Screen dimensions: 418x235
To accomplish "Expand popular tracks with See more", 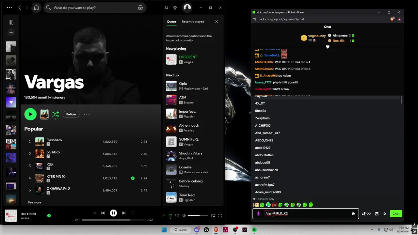I will (x=34, y=202).
